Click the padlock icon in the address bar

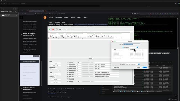pos(37,14)
